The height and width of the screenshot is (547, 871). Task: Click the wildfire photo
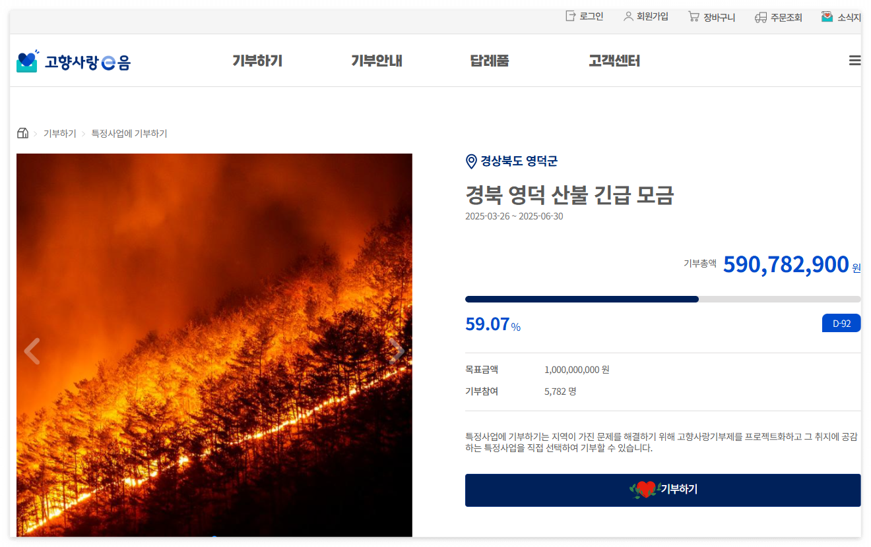pyautogui.click(x=214, y=345)
